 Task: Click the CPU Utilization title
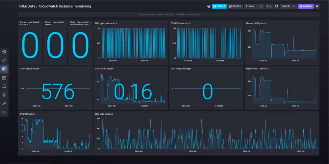tap(27, 114)
